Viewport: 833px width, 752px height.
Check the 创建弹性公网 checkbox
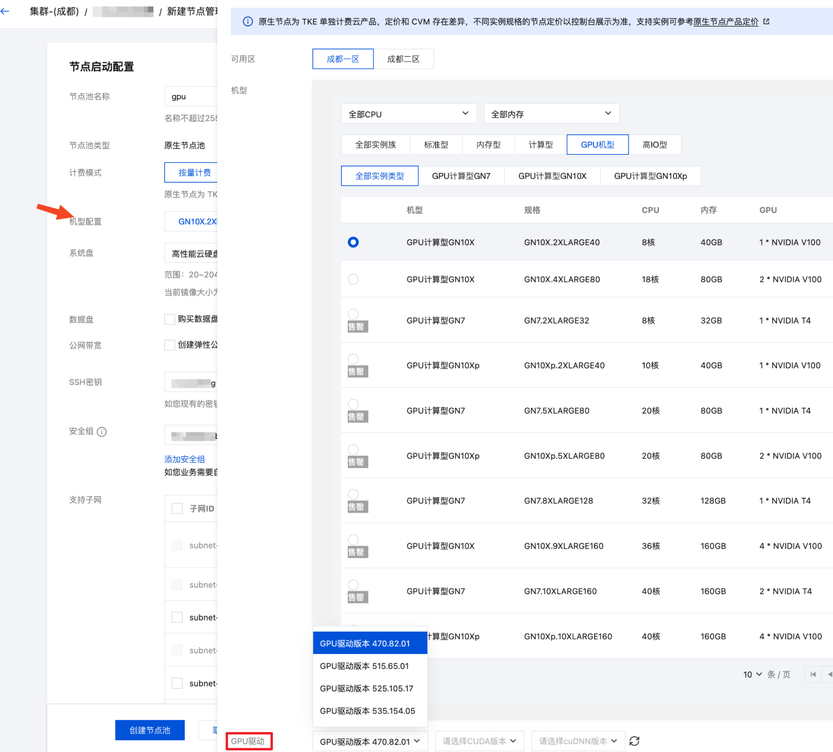(x=169, y=345)
